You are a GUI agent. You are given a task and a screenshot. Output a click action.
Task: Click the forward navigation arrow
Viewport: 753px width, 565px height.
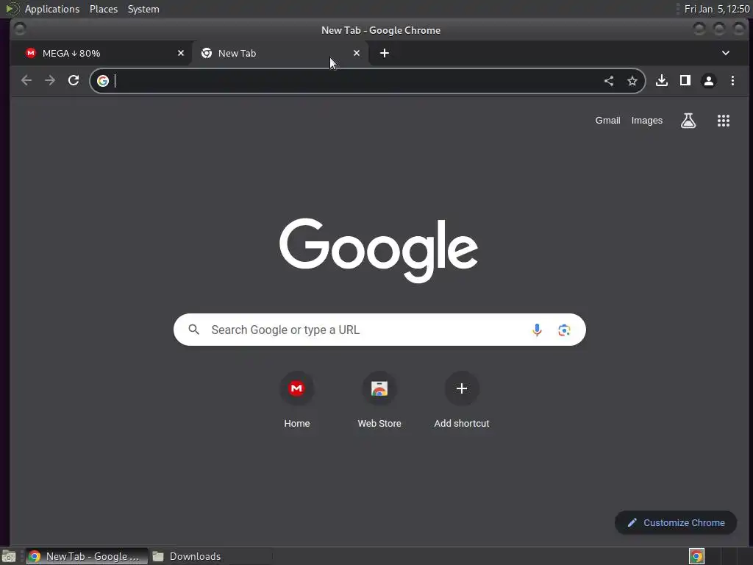point(50,81)
